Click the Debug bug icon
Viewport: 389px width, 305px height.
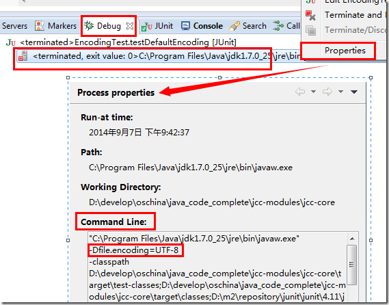point(89,25)
